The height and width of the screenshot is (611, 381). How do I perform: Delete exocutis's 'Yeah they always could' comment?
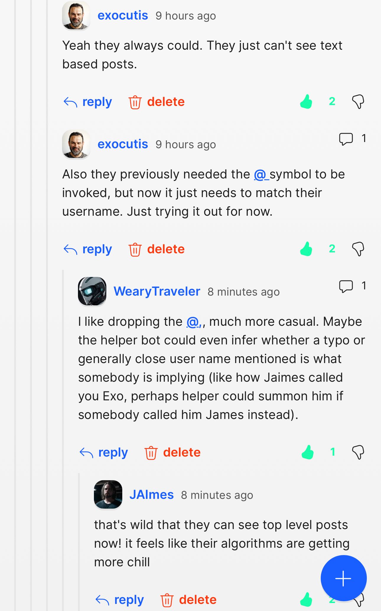pos(157,102)
